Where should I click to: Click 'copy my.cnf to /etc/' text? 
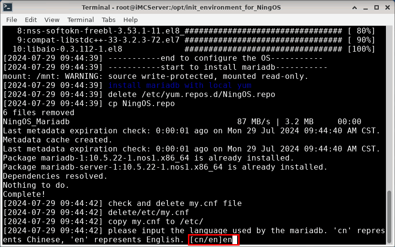tap(156, 221)
